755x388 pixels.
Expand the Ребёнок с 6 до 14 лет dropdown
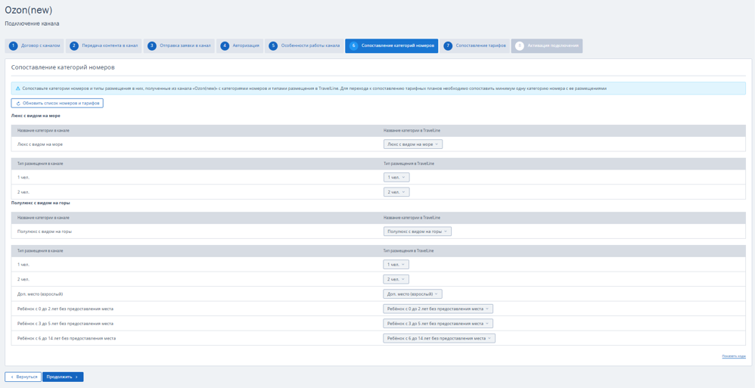click(x=439, y=338)
